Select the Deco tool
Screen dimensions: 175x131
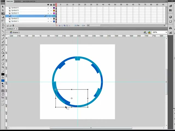point(3,45)
